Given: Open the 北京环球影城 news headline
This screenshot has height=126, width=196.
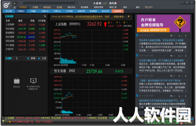Looking at the screenshot, I should [x=163, y=101].
